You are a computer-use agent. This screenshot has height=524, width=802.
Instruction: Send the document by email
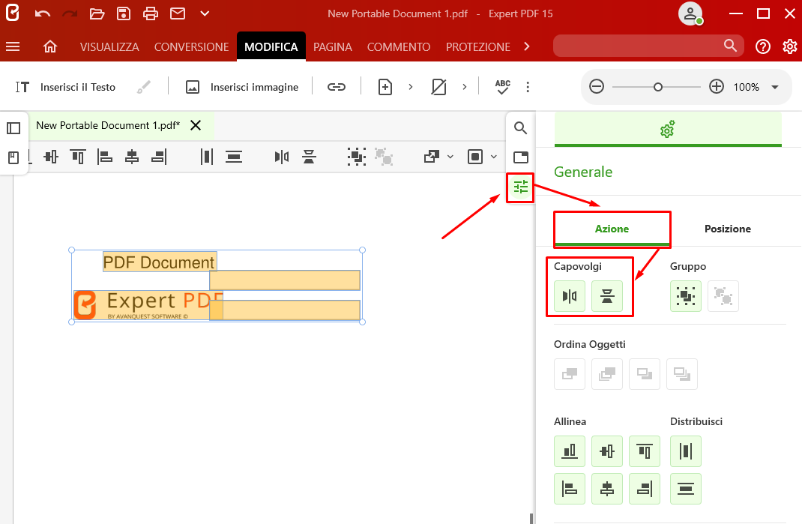[x=178, y=13]
